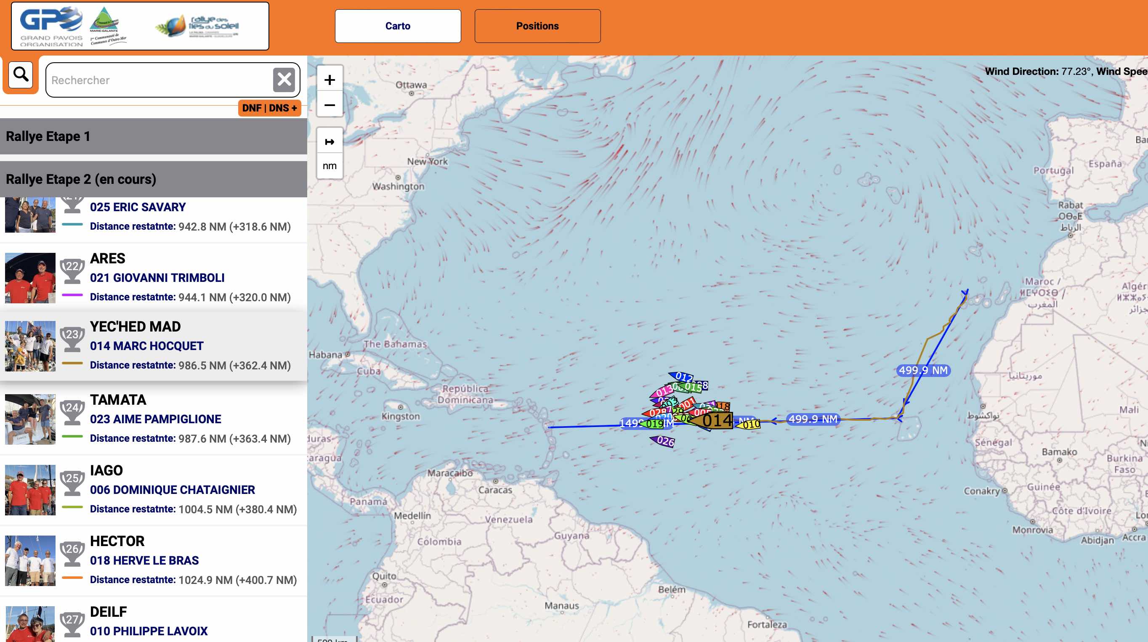Open 023 AIME PAMPIGLIONE skipper link

(155, 419)
